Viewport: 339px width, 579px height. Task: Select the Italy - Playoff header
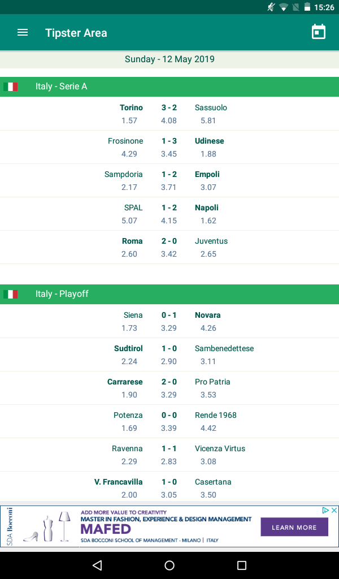pos(169,294)
